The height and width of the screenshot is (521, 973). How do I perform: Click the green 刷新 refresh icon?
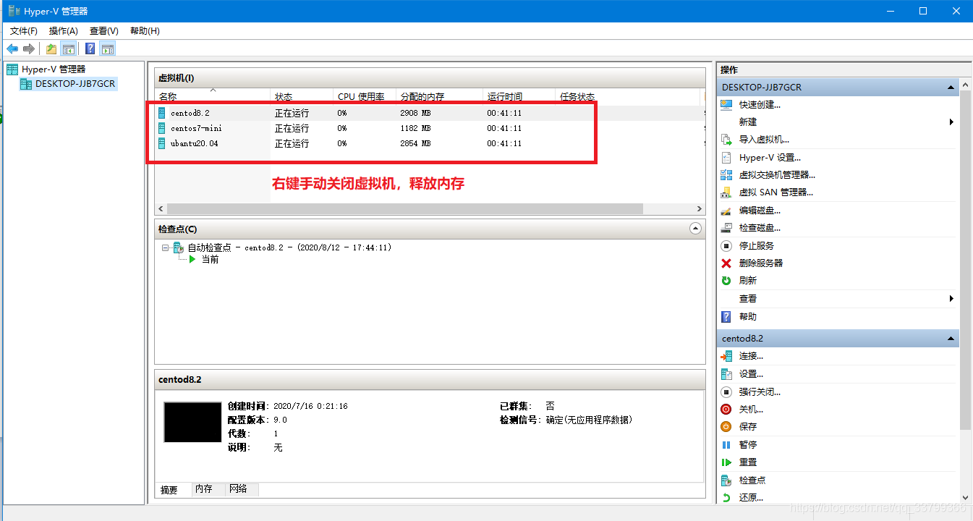[726, 281]
